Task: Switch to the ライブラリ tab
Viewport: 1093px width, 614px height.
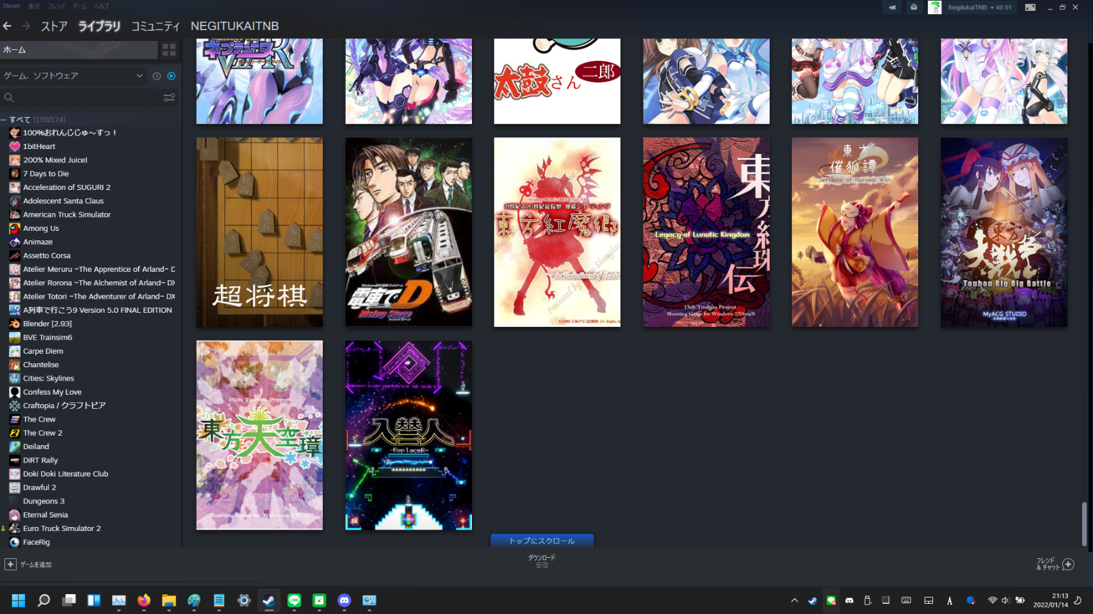Action: point(99,26)
